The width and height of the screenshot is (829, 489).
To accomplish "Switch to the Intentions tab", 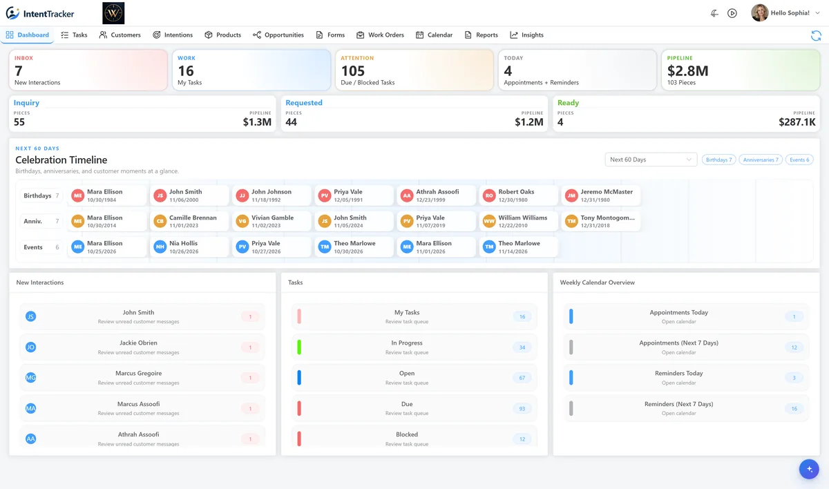I will (173, 35).
